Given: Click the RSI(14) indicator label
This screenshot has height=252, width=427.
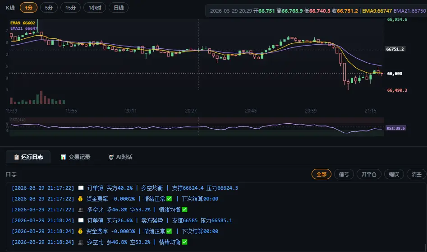Looking at the screenshot, I should point(18,120).
